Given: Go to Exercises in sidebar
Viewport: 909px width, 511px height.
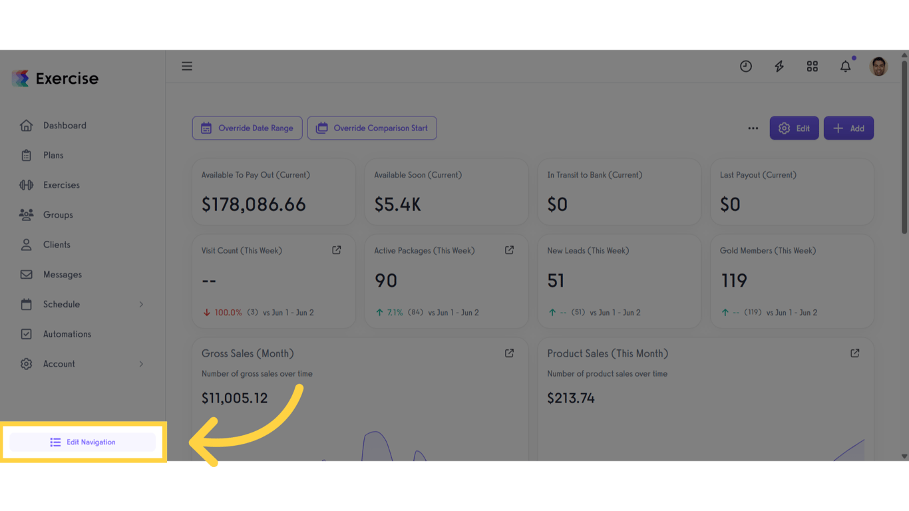Looking at the screenshot, I should tap(61, 185).
